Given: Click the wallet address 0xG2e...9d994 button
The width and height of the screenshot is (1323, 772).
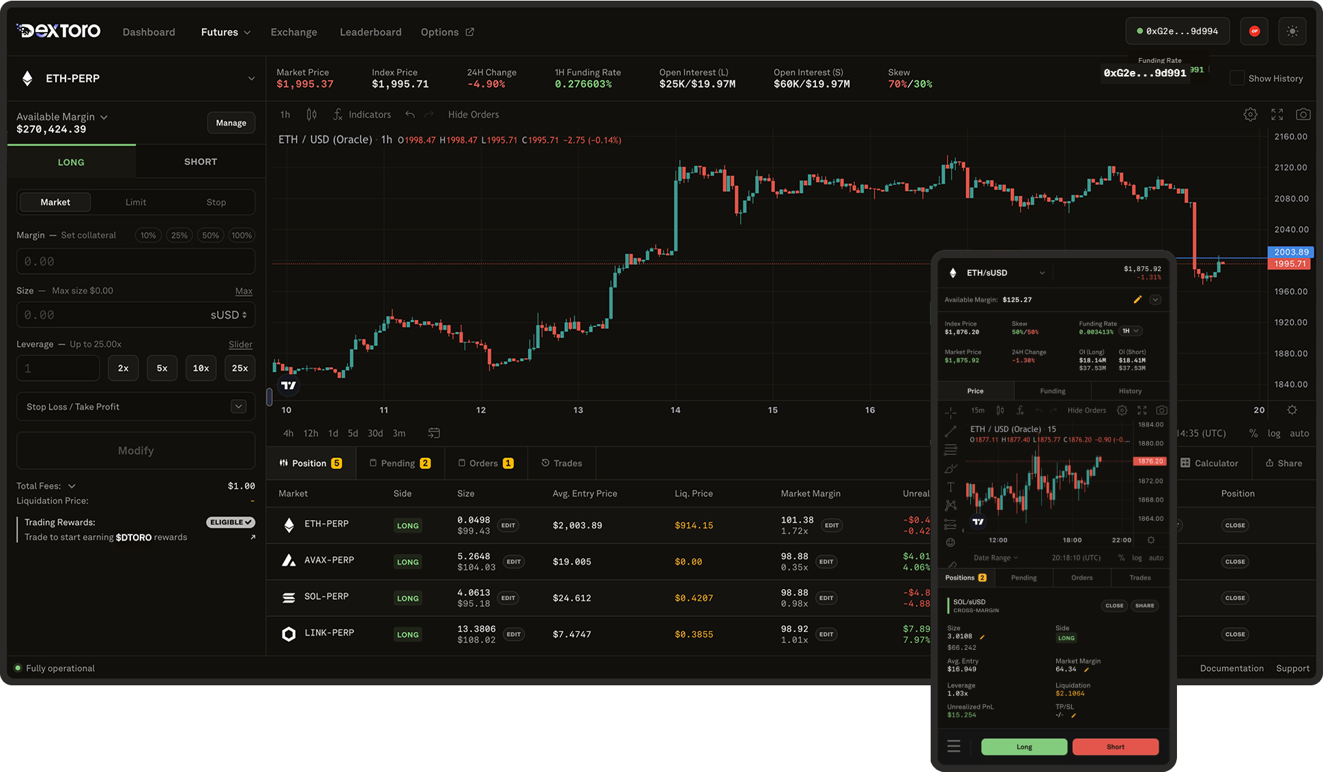Looking at the screenshot, I should point(1178,31).
